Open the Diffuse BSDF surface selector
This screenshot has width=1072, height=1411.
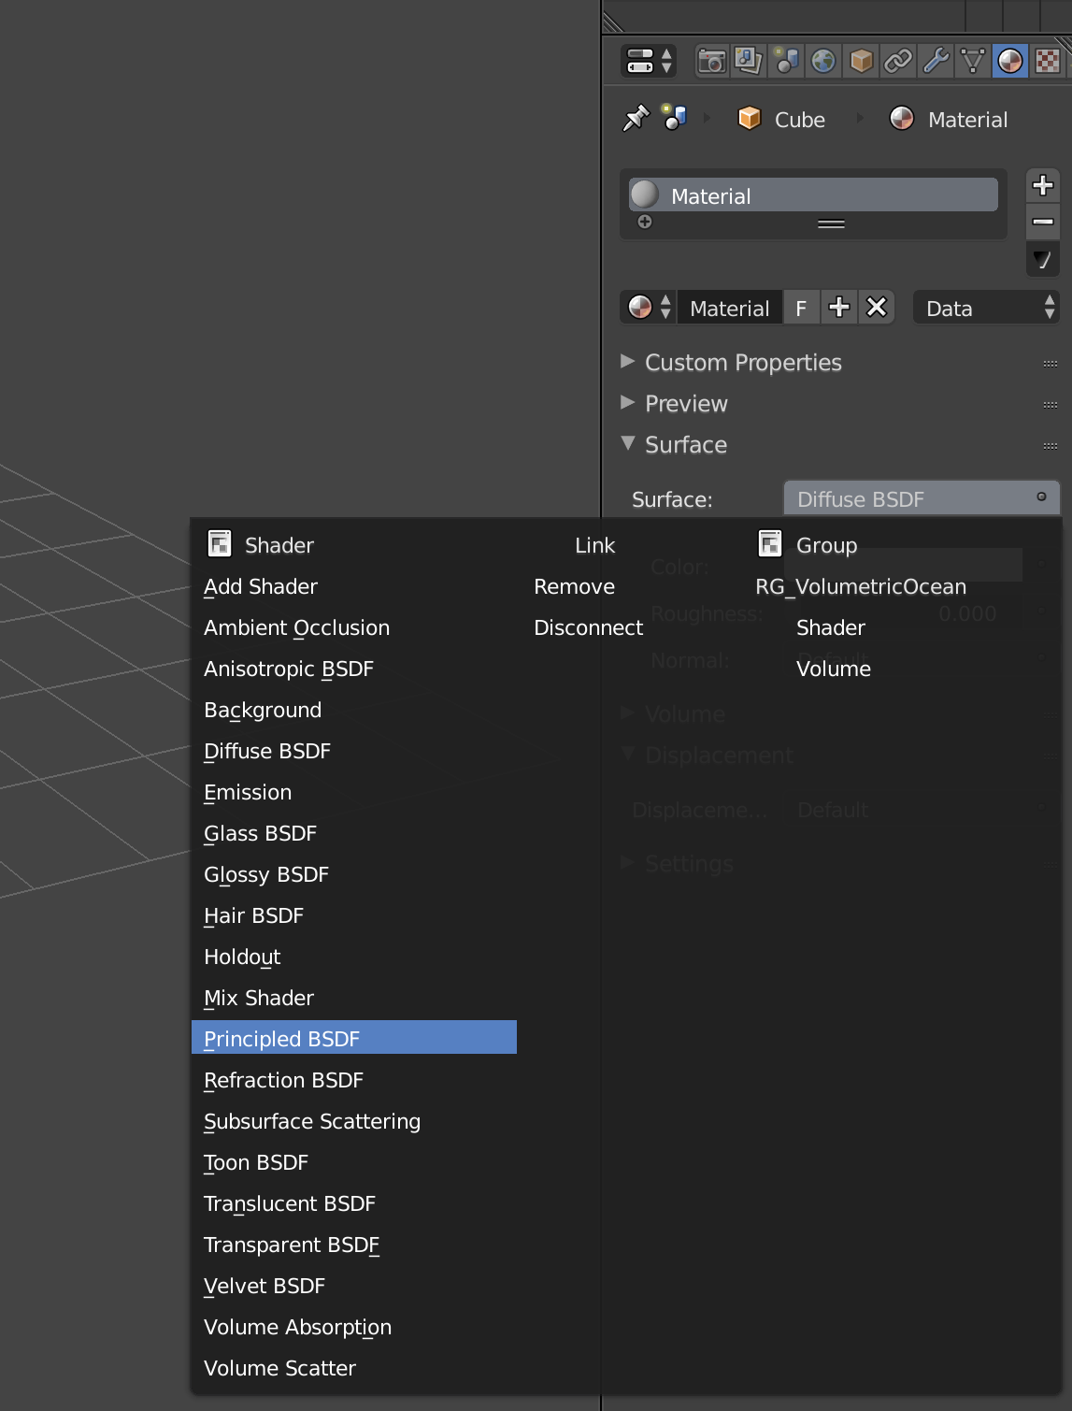pos(922,498)
